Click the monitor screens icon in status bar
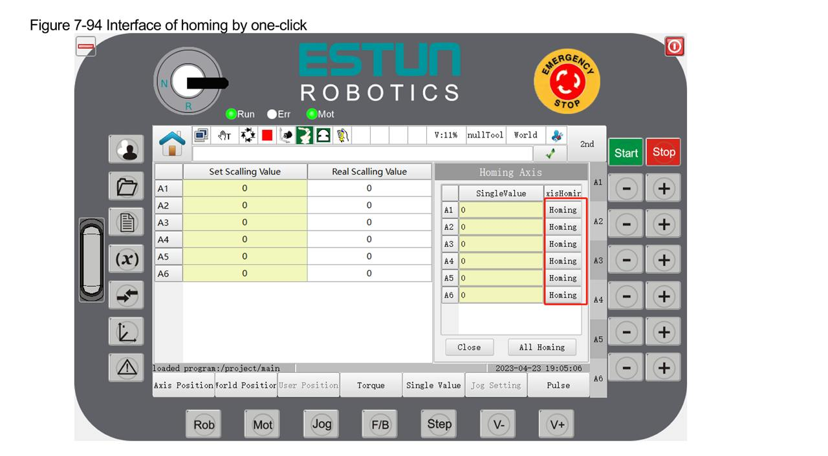The height and width of the screenshot is (456, 828). pos(201,135)
